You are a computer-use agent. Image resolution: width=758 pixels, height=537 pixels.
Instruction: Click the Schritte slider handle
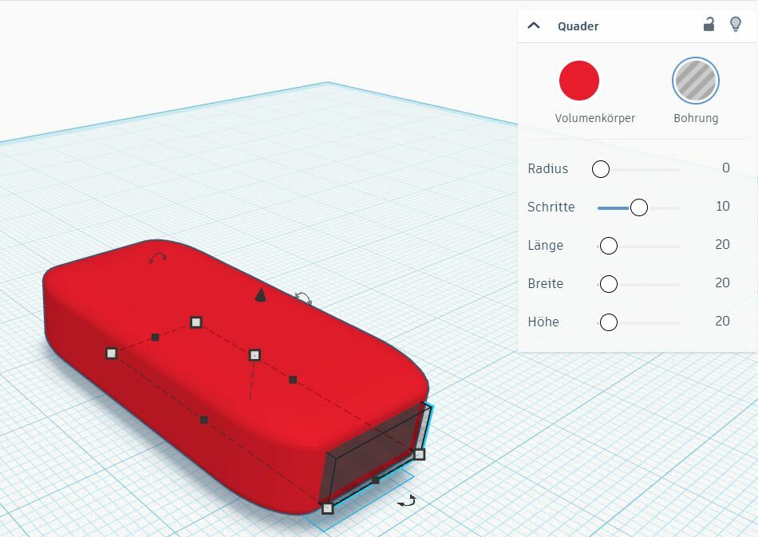tap(638, 207)
